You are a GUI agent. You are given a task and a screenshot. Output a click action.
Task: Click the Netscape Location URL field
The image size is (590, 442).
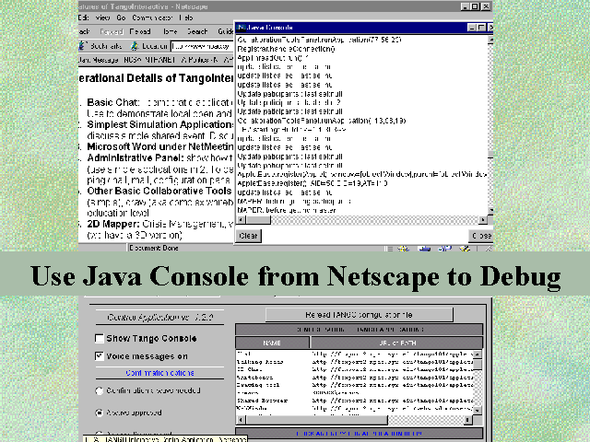(203, 46)
